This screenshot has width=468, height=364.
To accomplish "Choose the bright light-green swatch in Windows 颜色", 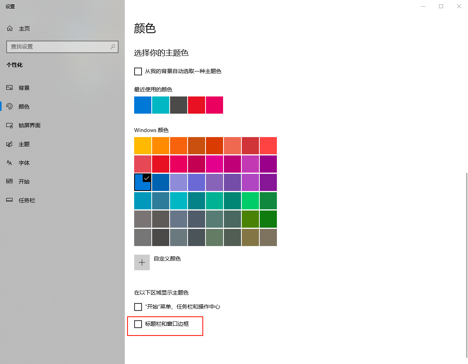I will pos(250,201).
